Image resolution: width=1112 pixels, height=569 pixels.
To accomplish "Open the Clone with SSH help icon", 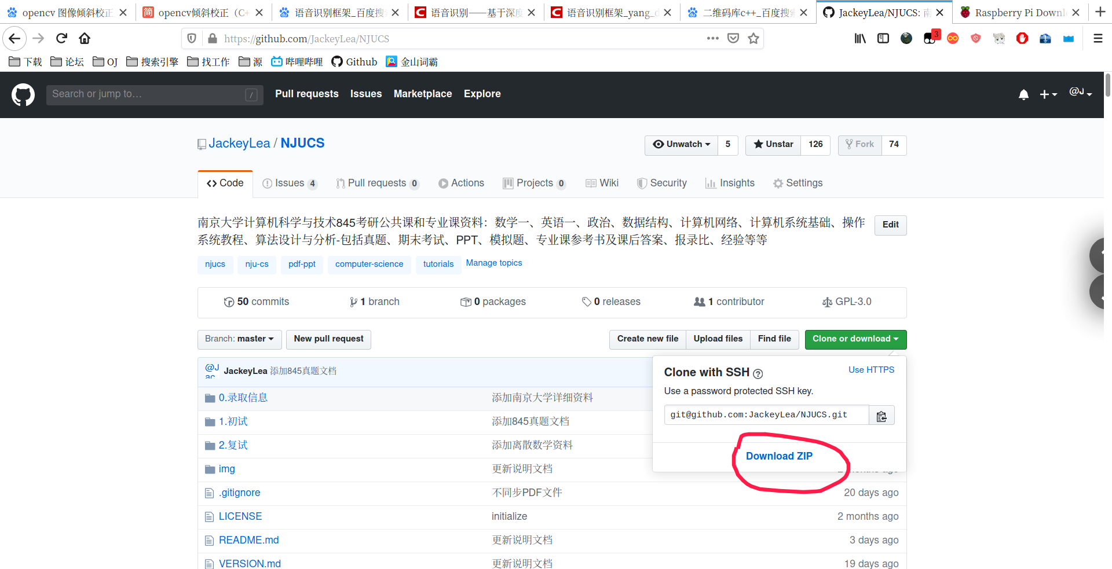I will click(758, 374).
